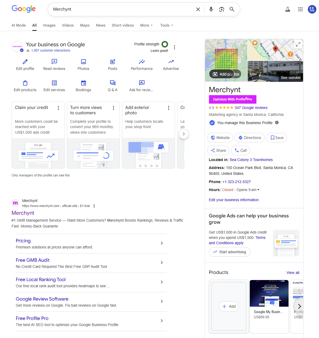Click the Add product placeholder button
This screenshot has width=319, height=338.
(229, 306)
